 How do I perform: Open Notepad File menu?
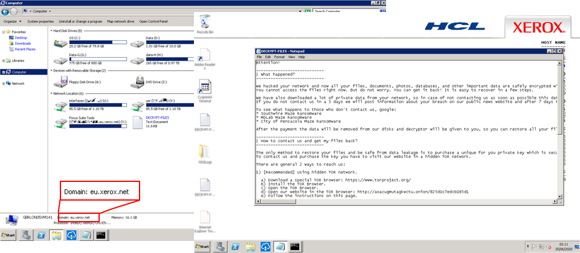[x=259, y=57]
